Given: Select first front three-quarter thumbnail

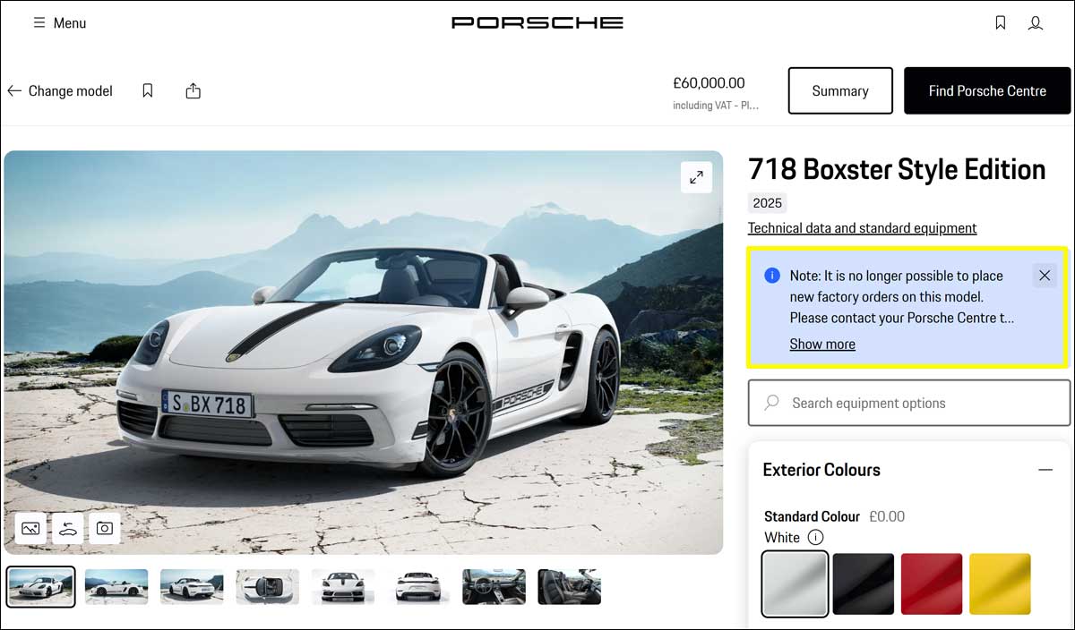Looking at the screenshot, I should point(41,587).
